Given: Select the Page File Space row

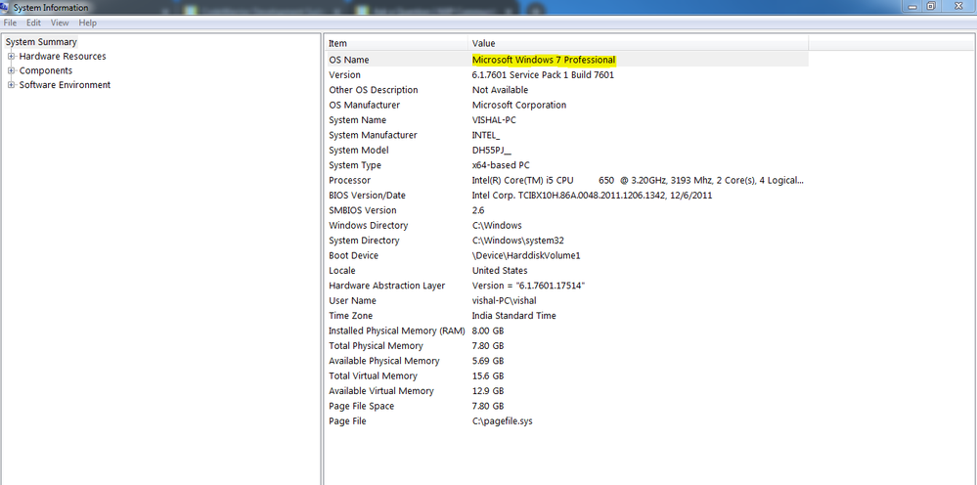Looking at the screenshot, I should tap(567, 406).
